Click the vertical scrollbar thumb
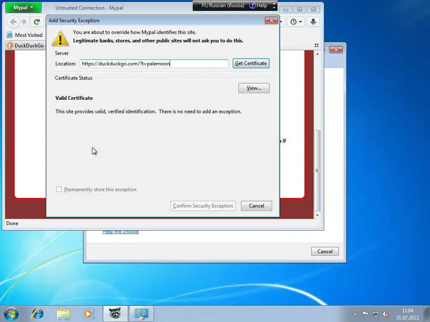The width and height of the screenshot is (430, 322). [317, 170]
